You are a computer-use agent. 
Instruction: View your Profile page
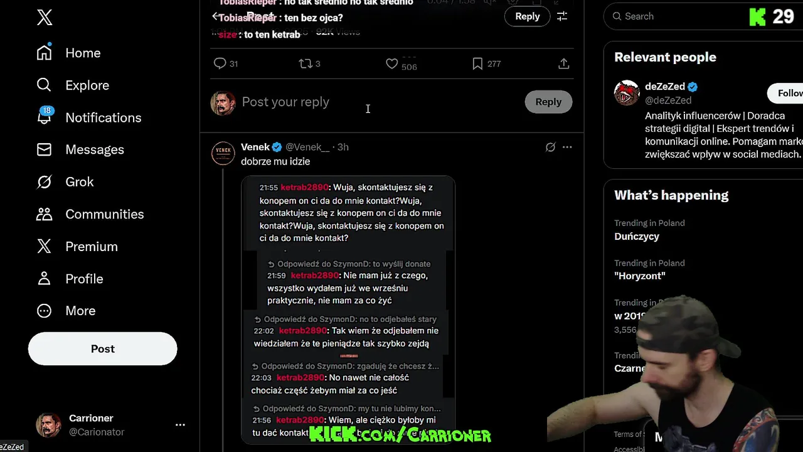(x=70, y=279)
